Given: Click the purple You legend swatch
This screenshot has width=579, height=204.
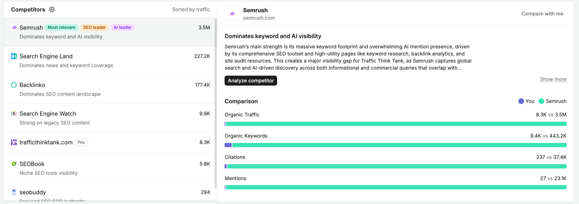Looking at the screenshot, I should coord(521,101).
